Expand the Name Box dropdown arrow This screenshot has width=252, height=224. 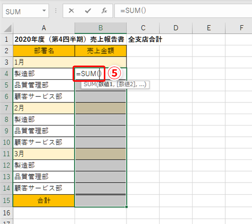coord(44,11)
